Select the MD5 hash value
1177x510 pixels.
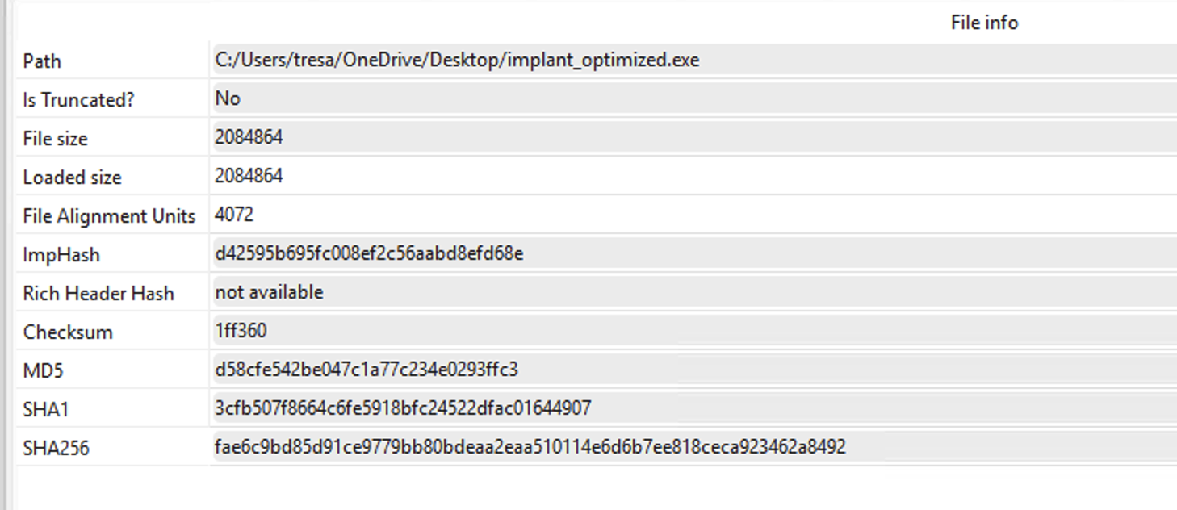[367, 370]
